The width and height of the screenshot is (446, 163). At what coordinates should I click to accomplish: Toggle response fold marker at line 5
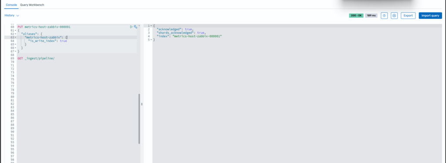(x=151, y=40)
